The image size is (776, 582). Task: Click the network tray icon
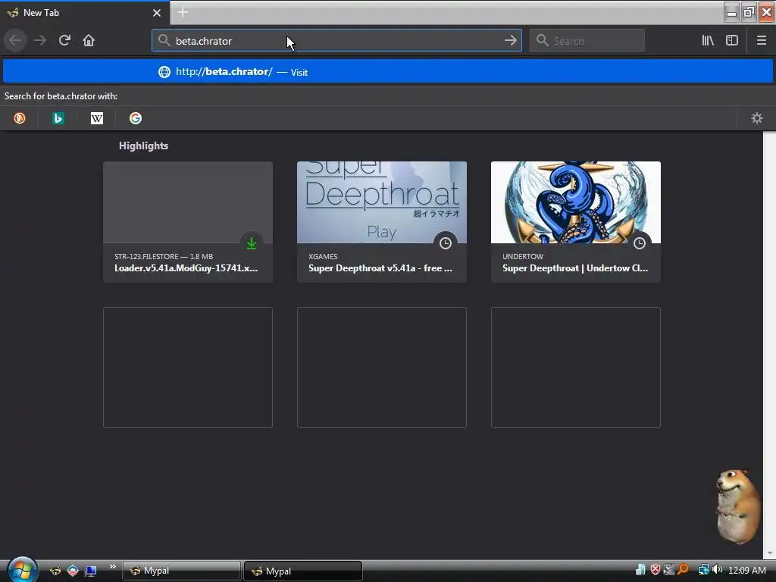(703, 570)
